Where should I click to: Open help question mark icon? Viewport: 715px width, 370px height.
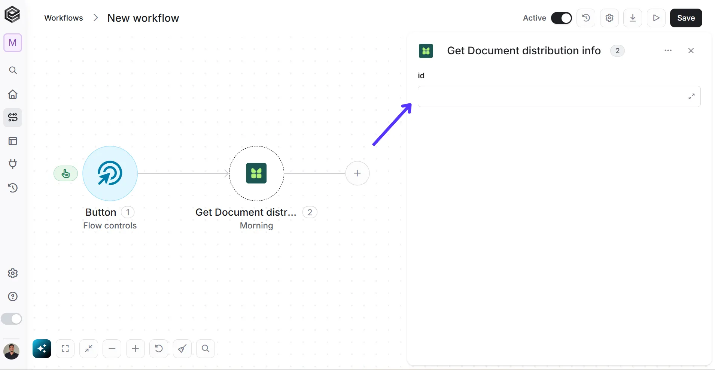coord(13,297)
